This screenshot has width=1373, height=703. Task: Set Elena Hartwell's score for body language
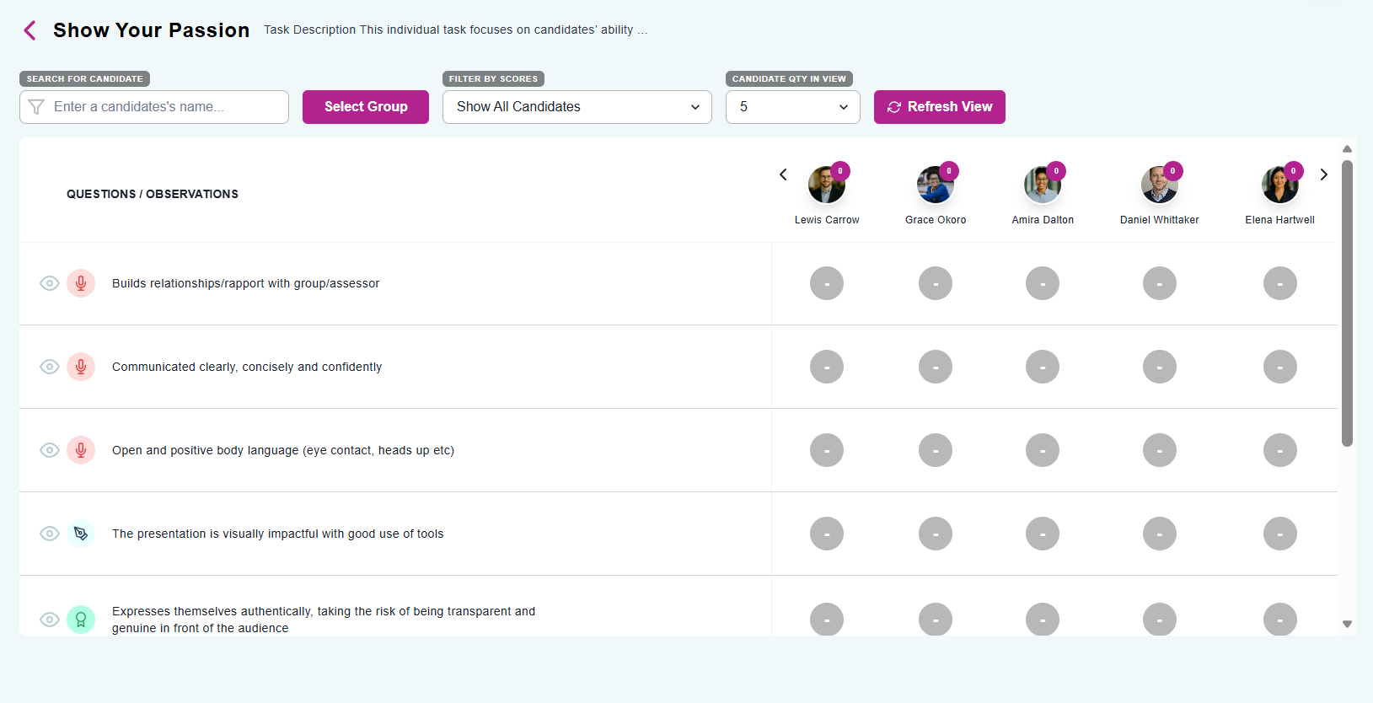[1280, 450]
